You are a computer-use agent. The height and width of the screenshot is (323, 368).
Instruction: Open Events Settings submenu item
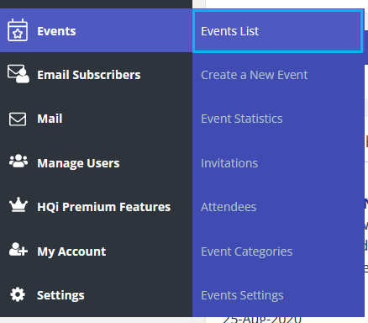[x=278, y=295]
